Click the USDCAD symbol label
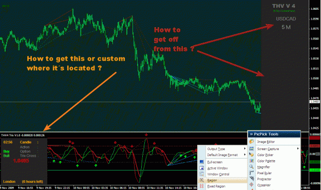This screenshot has width=321, height=190. pos(286,19)
